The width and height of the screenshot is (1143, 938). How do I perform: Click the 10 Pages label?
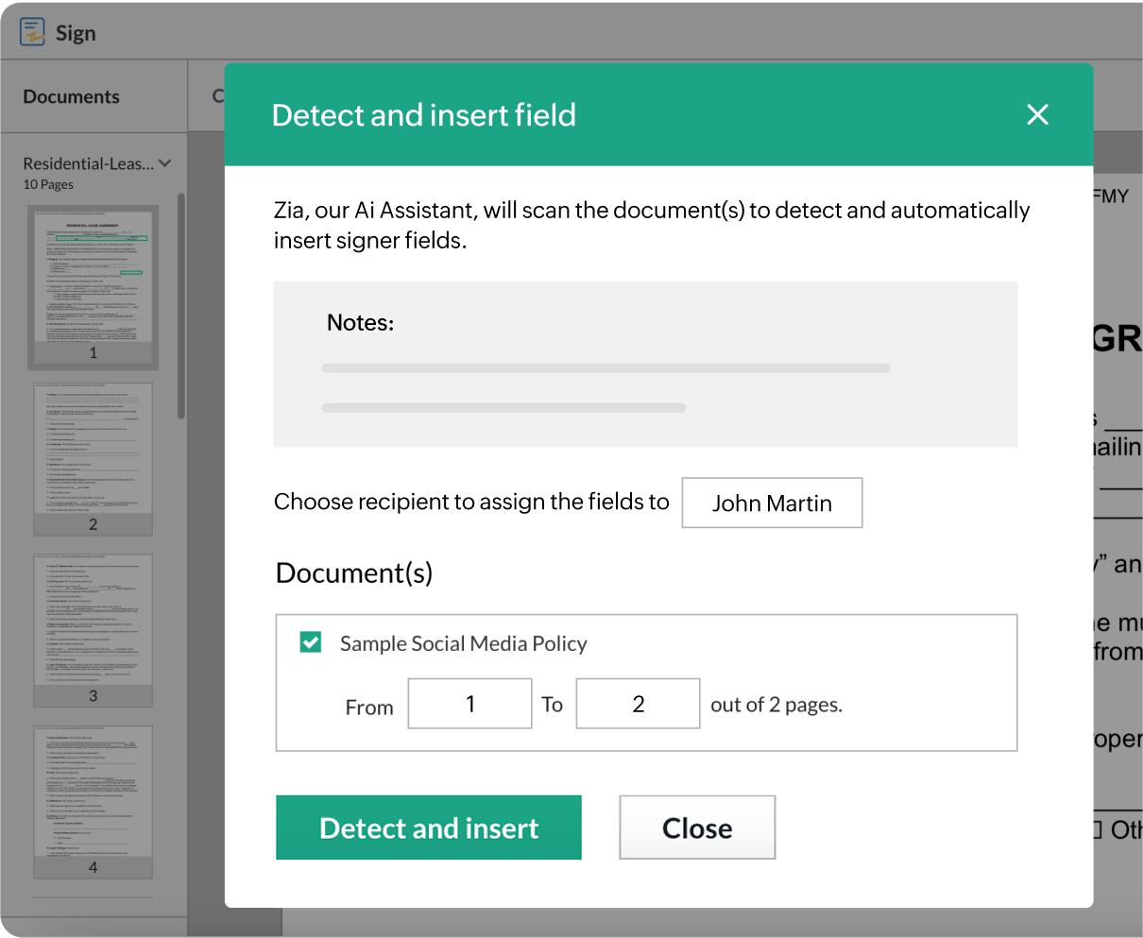(48, 184)
